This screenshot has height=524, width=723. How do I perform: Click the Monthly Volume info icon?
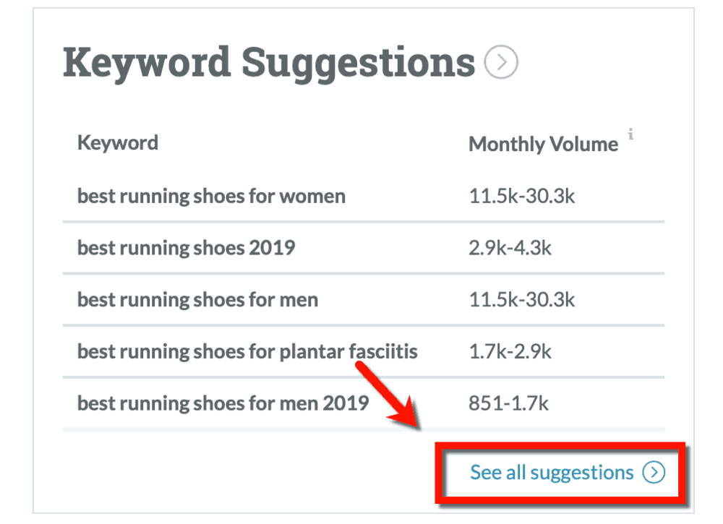point(630,134)
